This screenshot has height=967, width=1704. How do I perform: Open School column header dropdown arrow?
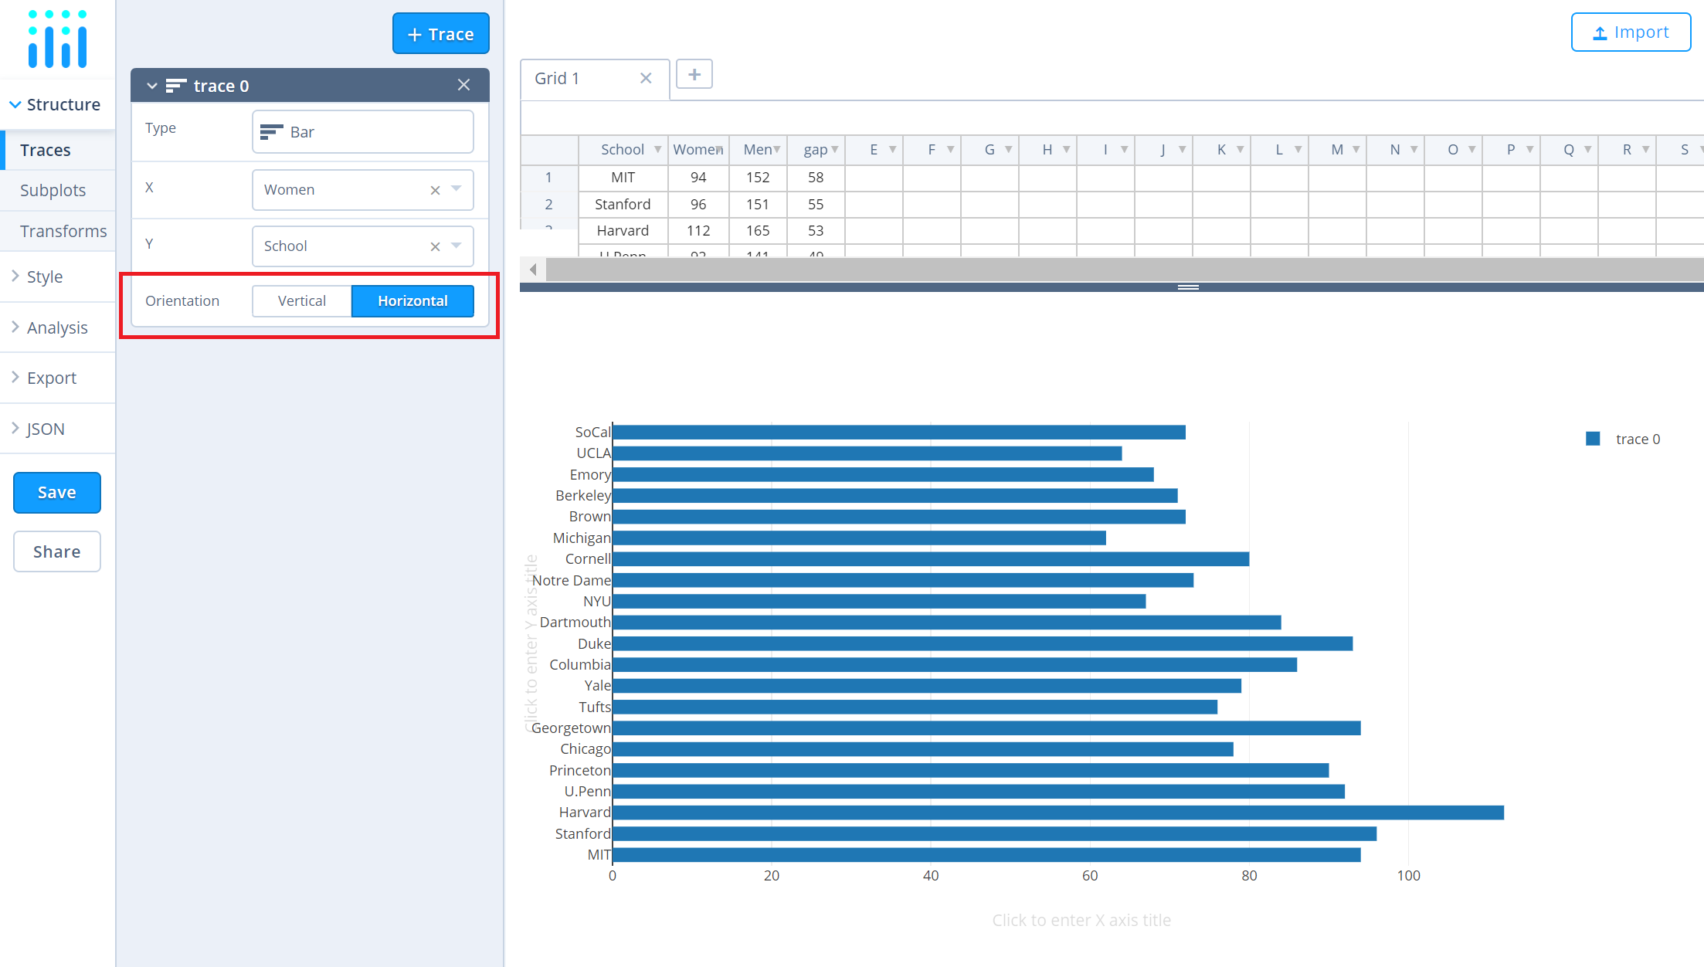click(x=657, y=149)
